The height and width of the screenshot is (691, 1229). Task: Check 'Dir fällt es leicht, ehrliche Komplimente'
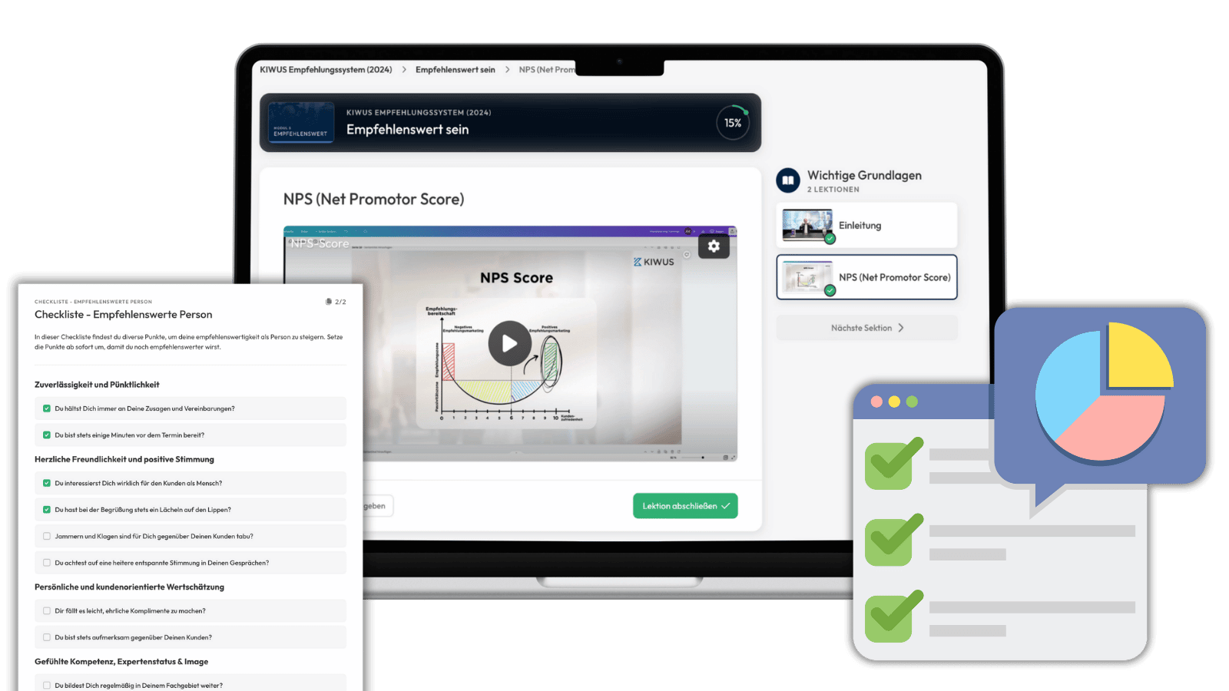coord(47,610)
